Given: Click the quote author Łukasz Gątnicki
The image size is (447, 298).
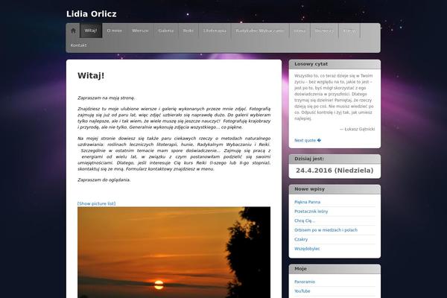Looking at the screenshot, I should click(360, 129).
